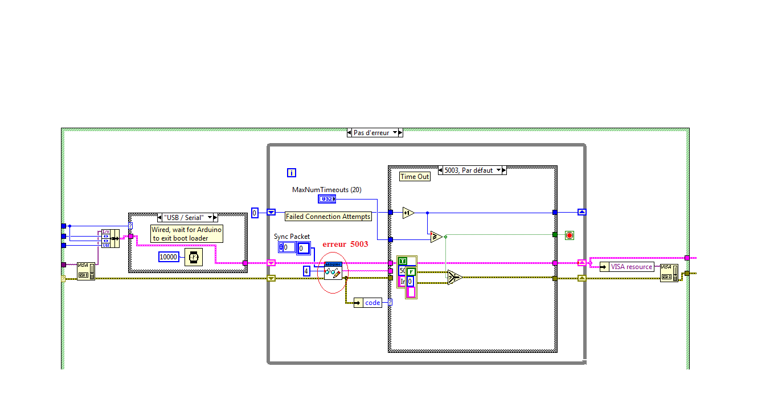Viewport: 778px width, 415px height.
Task: Select the 0 constant wired to shift register
Action: pyautogui.click(x=255, y=213)
